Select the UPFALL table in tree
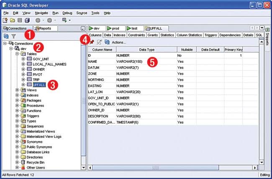 [x=39, y=85]
